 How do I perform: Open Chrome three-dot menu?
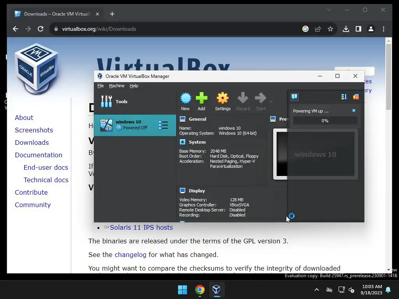point(383,29)
